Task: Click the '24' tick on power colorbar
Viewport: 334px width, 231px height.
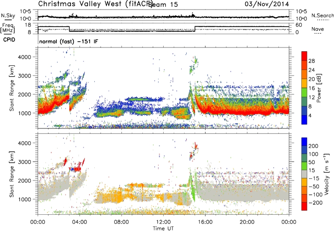Action: click(311, 70)
